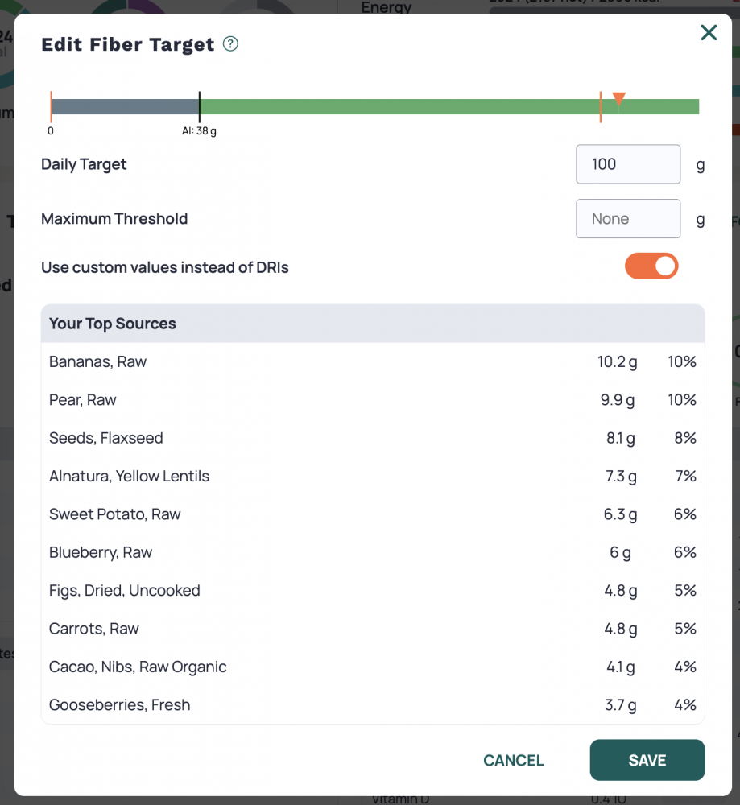The height and width of the screenshot is (805, 740).
Task: Click the orange triangle target marker
Action: click(618, 98)
